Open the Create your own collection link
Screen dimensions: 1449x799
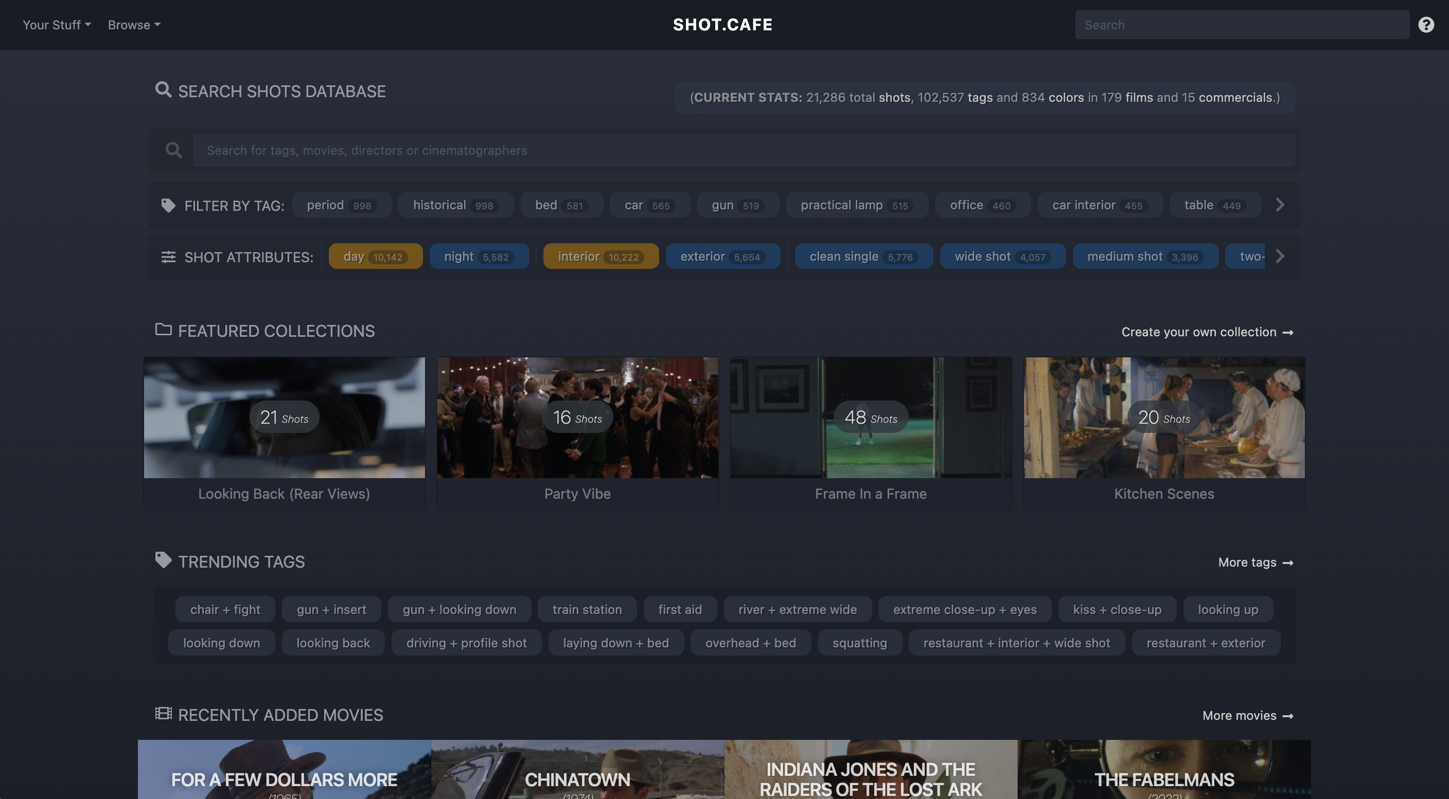pyautogui.click(x=1207, y=332)
